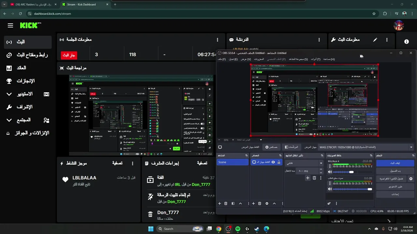Stop streaming with blue OBS button
This screenshot has height=234, width=417.
[x=395, y=163]
